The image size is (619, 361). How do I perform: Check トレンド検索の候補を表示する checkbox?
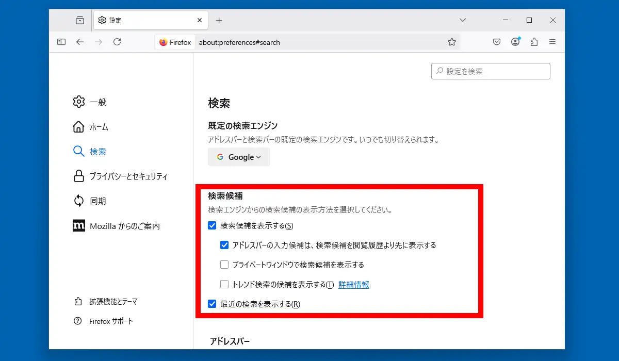224,284
